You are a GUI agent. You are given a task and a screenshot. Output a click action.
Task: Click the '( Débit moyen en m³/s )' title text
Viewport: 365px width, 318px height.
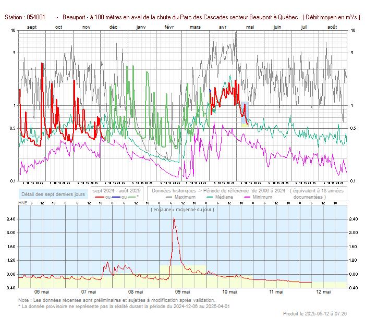coord(332,17)
